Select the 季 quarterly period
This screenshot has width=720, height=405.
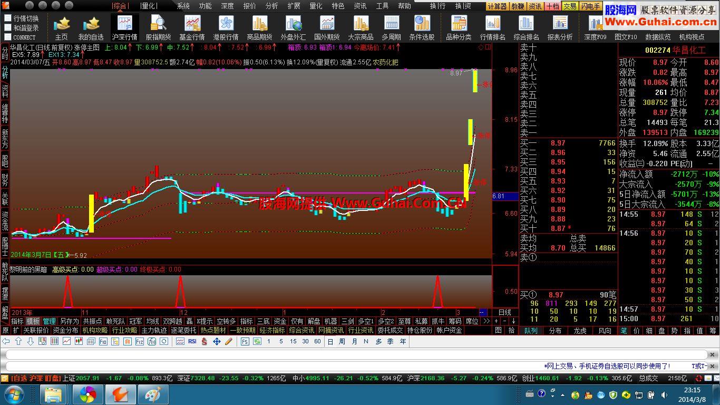tap(391, 342)
